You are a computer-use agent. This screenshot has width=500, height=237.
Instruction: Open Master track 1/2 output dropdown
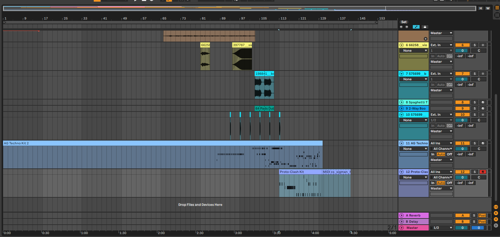pos(441,228)
